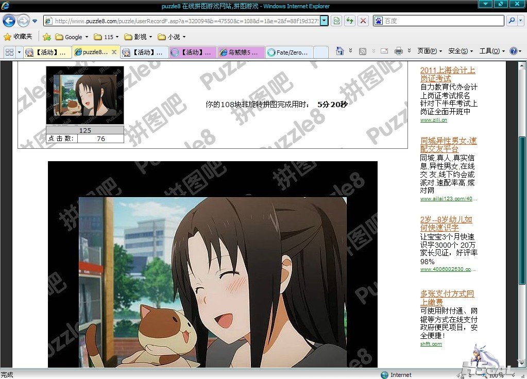This screenshot has height=379, width=527.
Task: Go back with the Back arrow button
Action: [x=9, y=21]
